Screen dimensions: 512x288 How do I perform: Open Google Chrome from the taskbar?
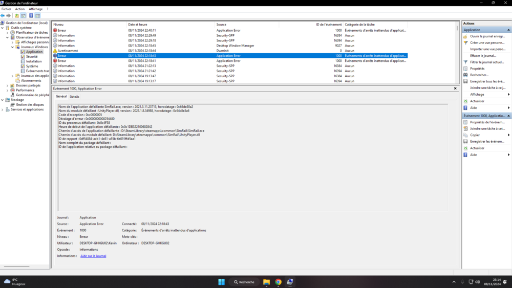278,282
